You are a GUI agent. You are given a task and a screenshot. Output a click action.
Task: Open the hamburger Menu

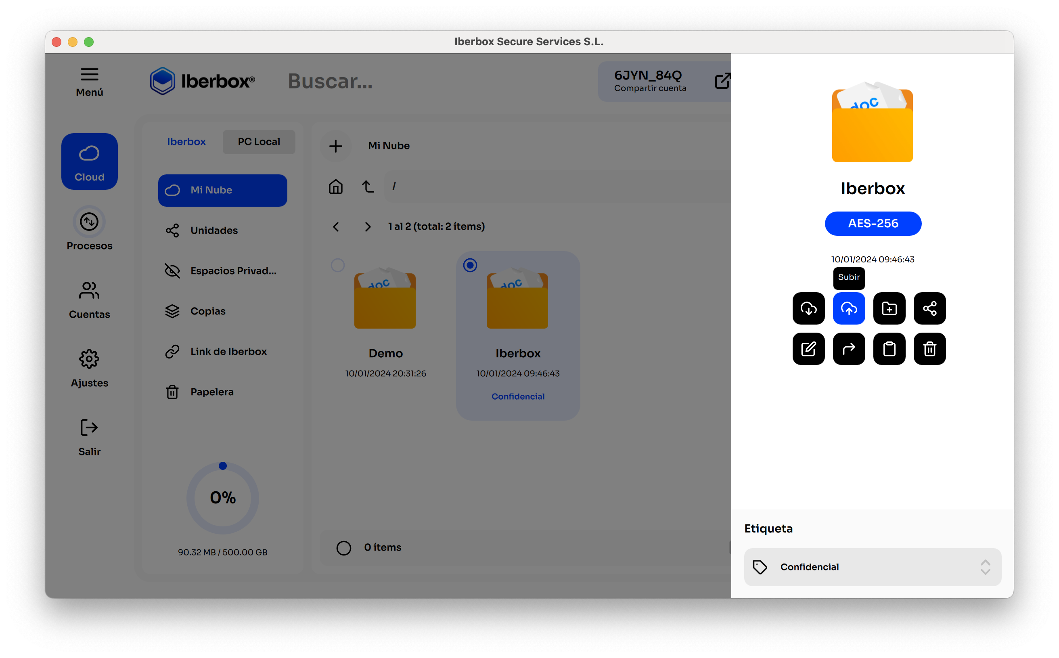(89, 82)
